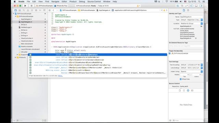Open the Issue navigator warning icon
Screen dimensions: 219x123
click(28, 10)
